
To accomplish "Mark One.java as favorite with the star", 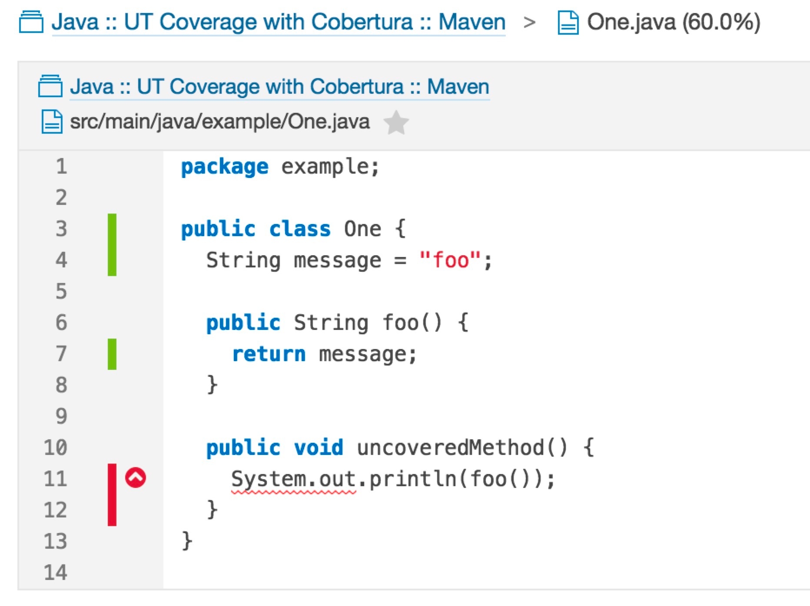I will coord(396,122).
